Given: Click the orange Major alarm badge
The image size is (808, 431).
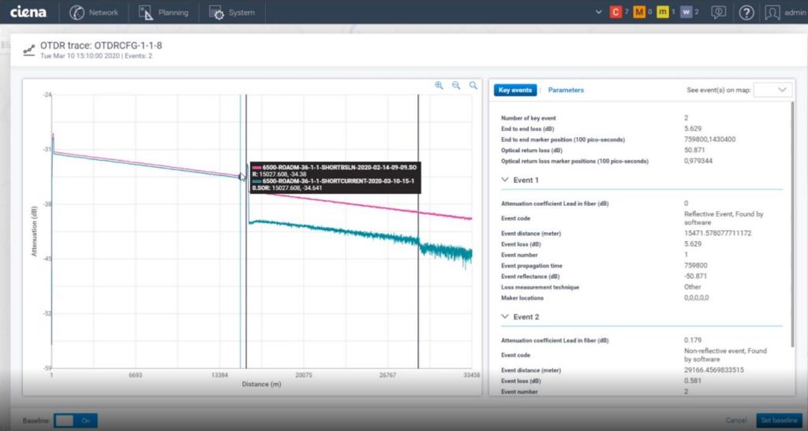Looking at the screenshot, I should point(639,12).
